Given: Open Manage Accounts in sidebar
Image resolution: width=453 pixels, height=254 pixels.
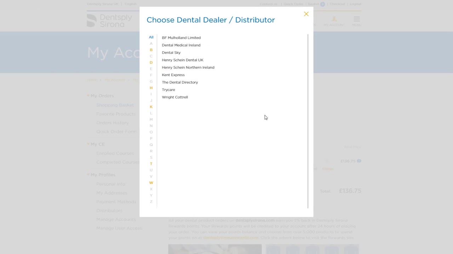Looking at the screenshot, I should 116,219.
